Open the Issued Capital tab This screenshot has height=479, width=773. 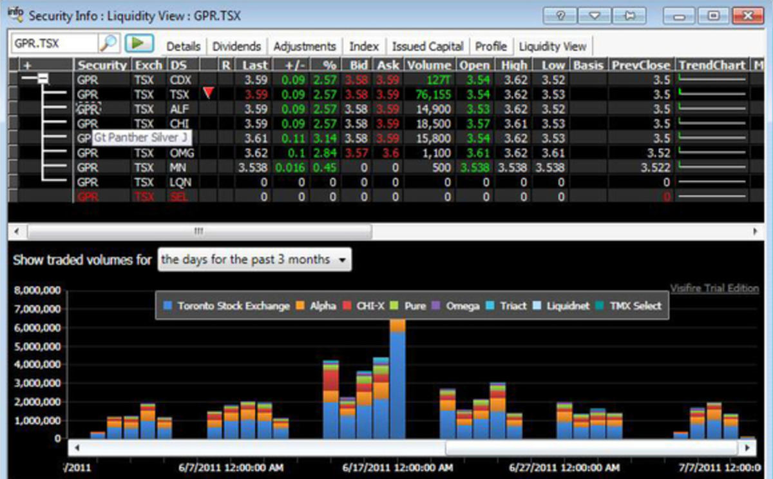click(x=427, y=46)
